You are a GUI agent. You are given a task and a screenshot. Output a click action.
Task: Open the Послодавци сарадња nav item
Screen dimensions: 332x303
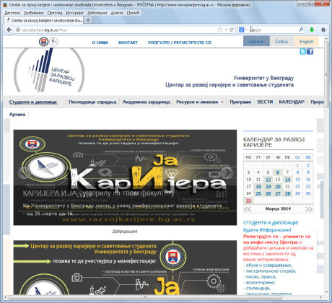coord(92,102)
